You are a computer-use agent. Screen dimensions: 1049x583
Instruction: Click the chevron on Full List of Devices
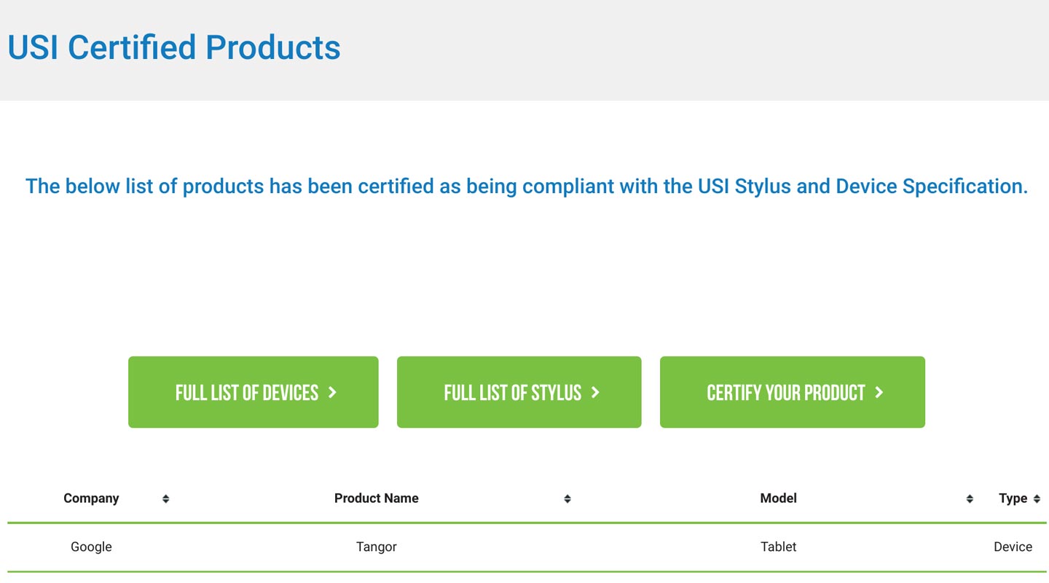tap(332, 393)
